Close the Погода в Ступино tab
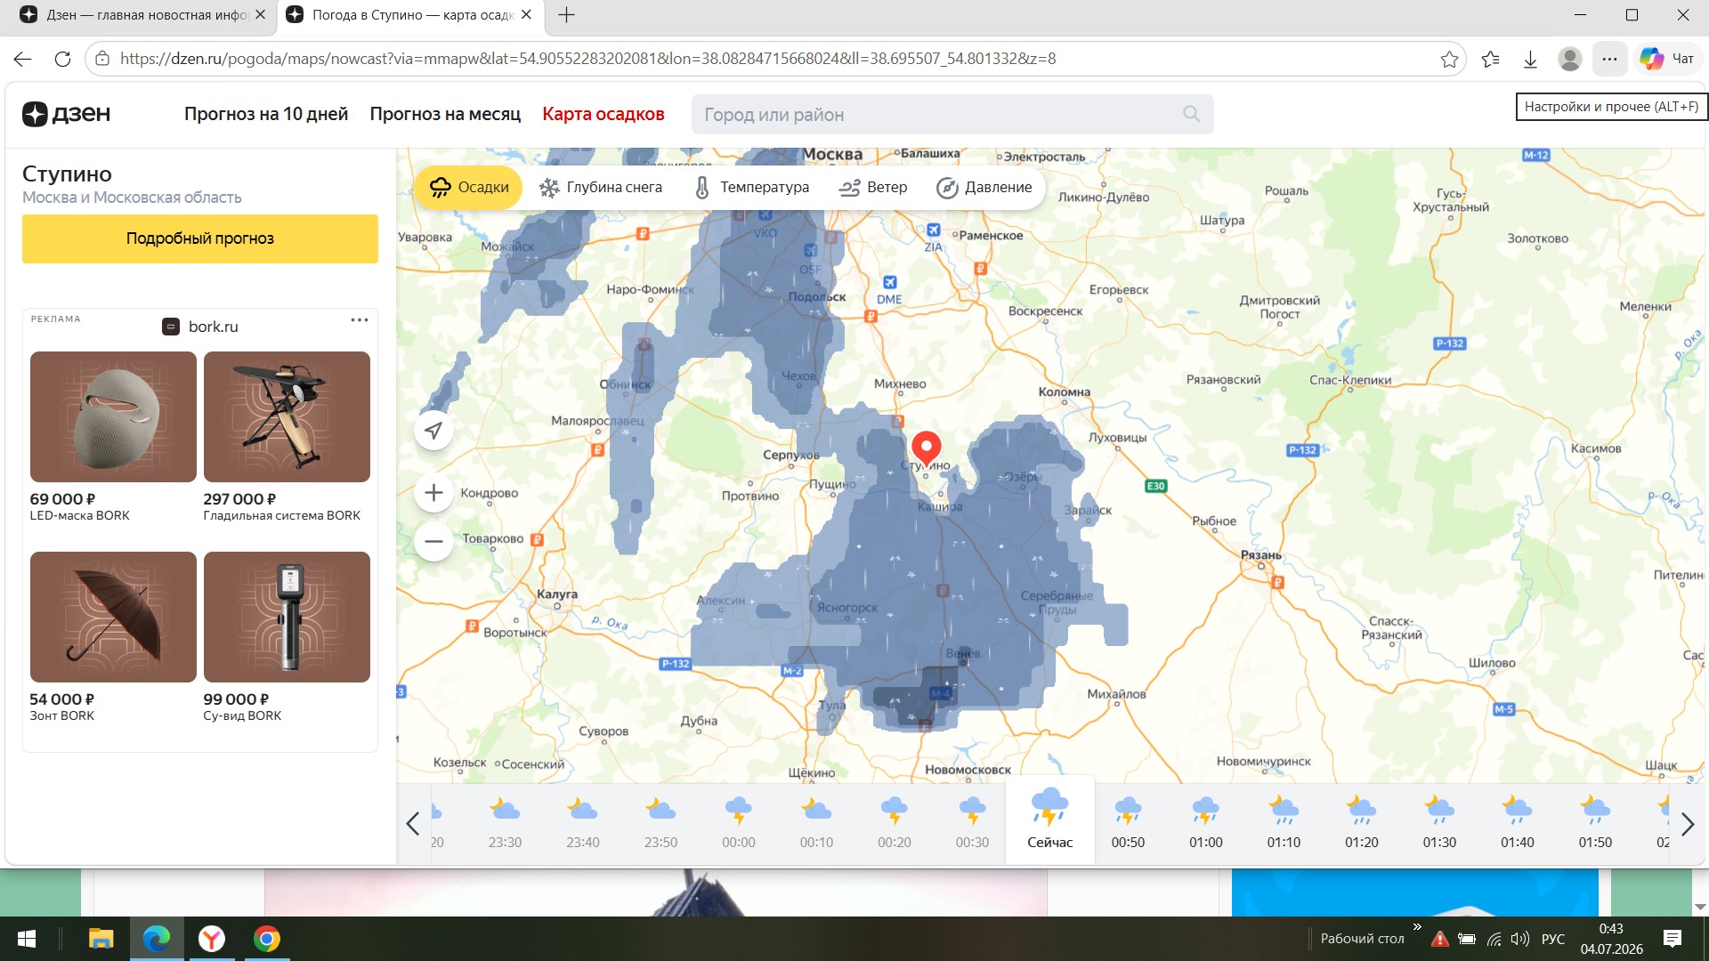This screenshot has height=961, width=1709. point(526,15)
